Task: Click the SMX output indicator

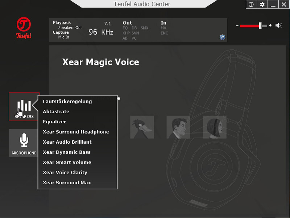Action: [x=144, y=28]
